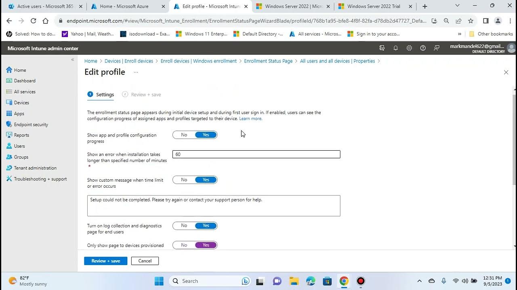Bookmark this page with star icon

[x=471, y=21]
